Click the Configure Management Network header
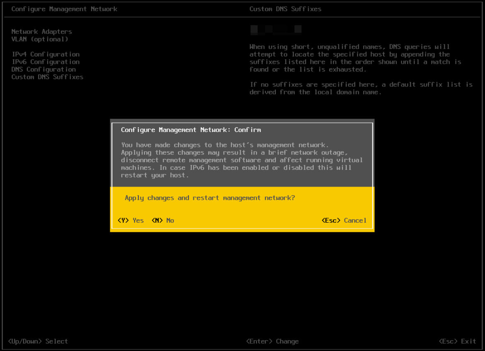The image size is (485, 351). point(65,9)
